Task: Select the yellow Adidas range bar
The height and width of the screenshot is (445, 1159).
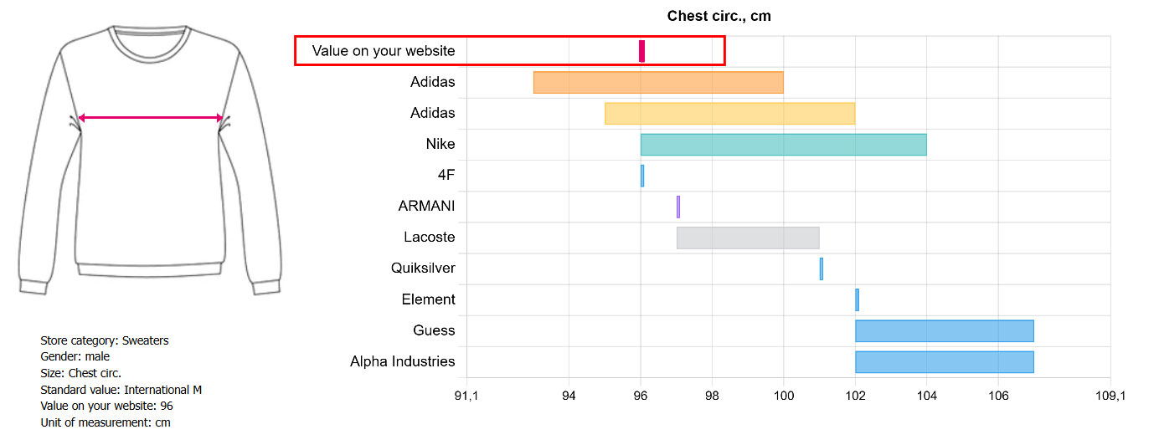Action: tap(730, 113)
